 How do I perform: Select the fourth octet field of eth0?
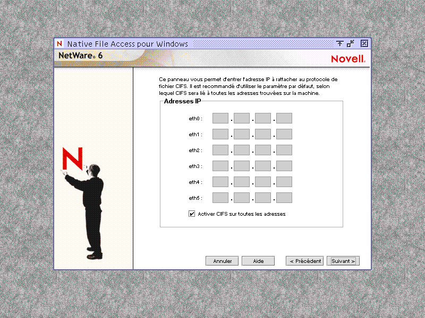point(284,118)
